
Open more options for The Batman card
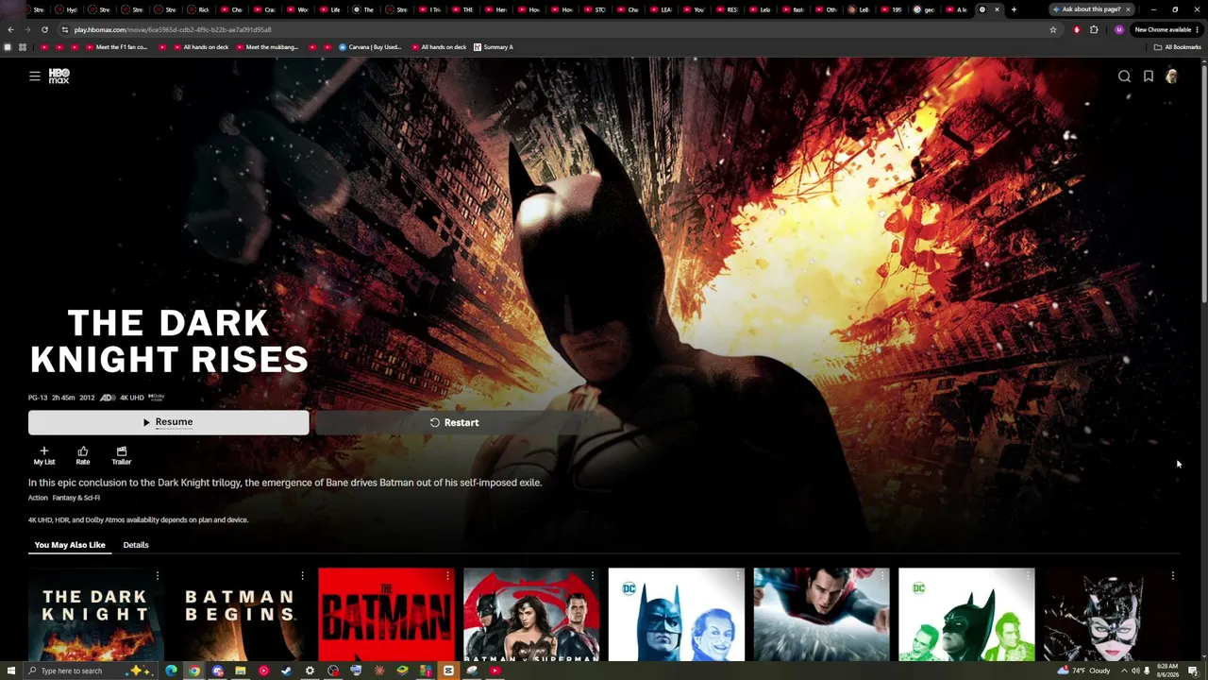[x=447, y=576]
